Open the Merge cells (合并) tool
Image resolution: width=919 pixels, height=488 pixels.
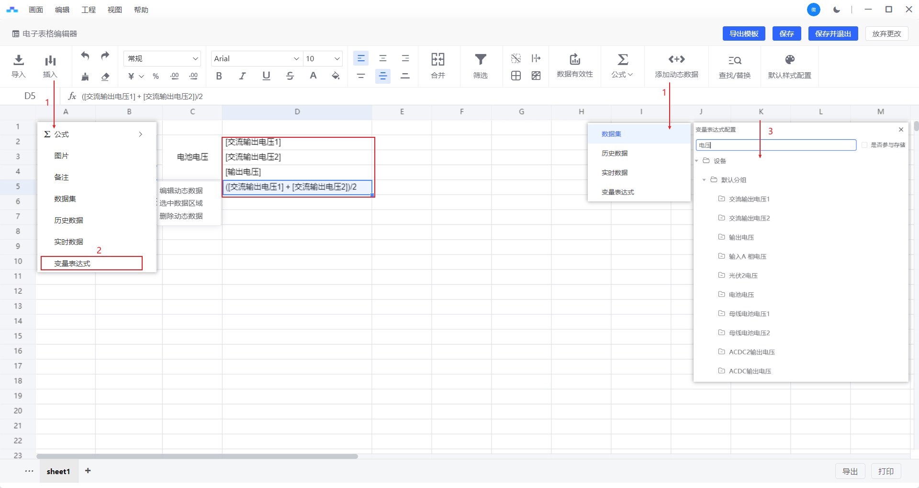(437, 60)
